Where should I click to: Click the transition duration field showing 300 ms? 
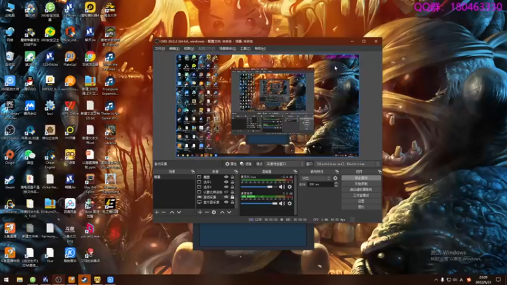pyautogui.click(x=320, y=184)
